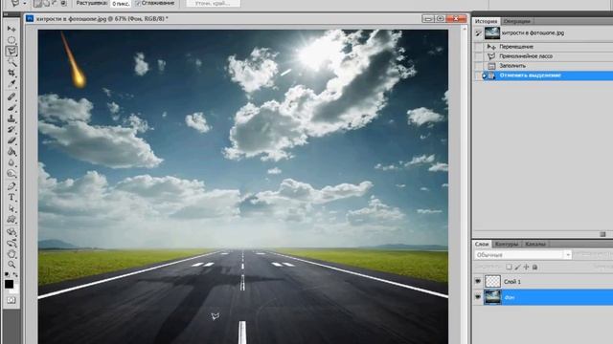The height and width of the screenshot is (344, 613).
Task: Select the Type tool
Action: [11, 198]
